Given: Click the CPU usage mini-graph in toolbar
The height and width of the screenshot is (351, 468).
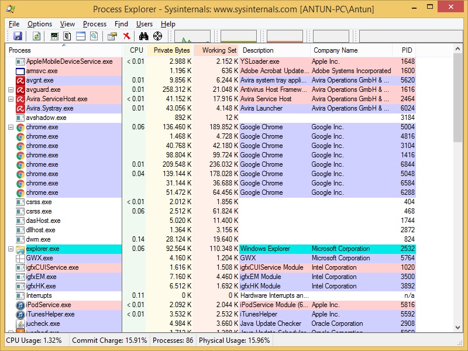Looking at the screenshot, I should coord(193,36).
